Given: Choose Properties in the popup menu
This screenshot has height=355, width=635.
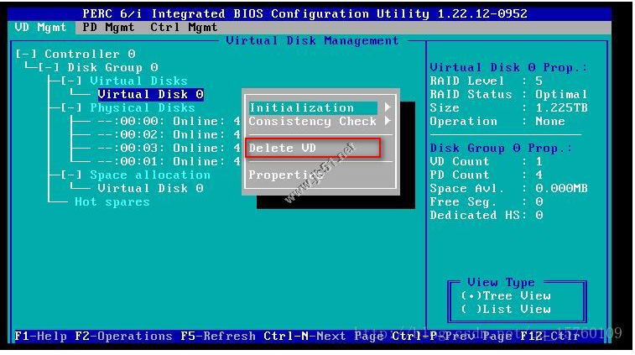Looking at the screenshot, I should tap(286, 175).
